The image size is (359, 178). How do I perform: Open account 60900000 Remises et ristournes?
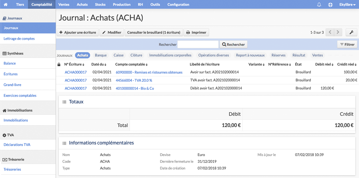(x=149, y=72)
